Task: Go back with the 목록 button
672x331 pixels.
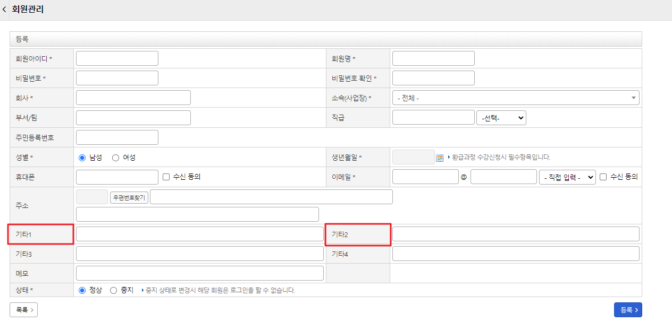Action: 23,310
